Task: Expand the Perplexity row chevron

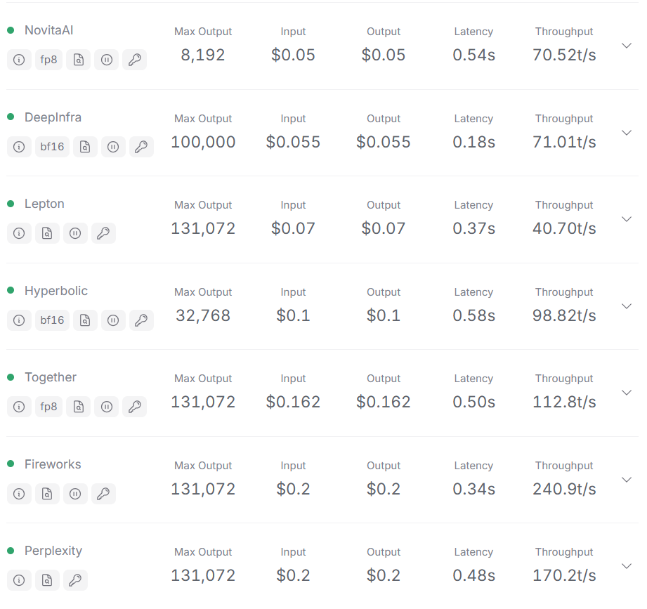Action: tap(627, 566)
